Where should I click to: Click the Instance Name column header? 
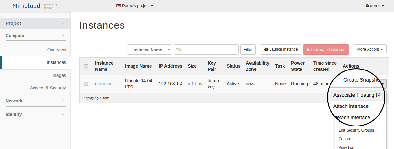coord(104,66)
